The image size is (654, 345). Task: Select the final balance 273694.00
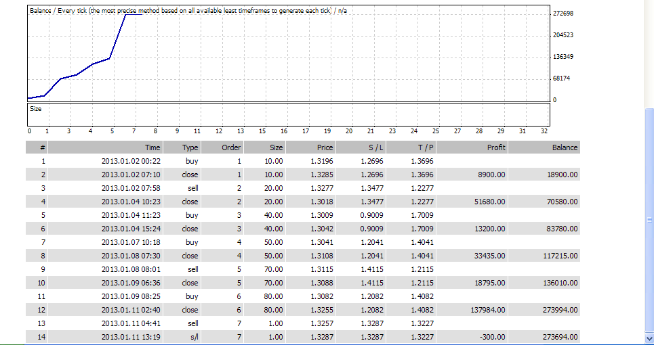click(x=557, y=337)
